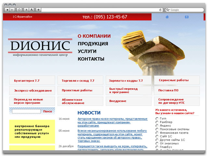Click the phone number (095) 123-45-67
This screenshot has height=156, width=208.
click(110, 17)
